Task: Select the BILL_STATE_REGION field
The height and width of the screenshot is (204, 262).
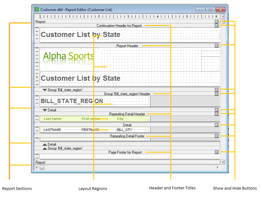Action: tap(72, 101)
